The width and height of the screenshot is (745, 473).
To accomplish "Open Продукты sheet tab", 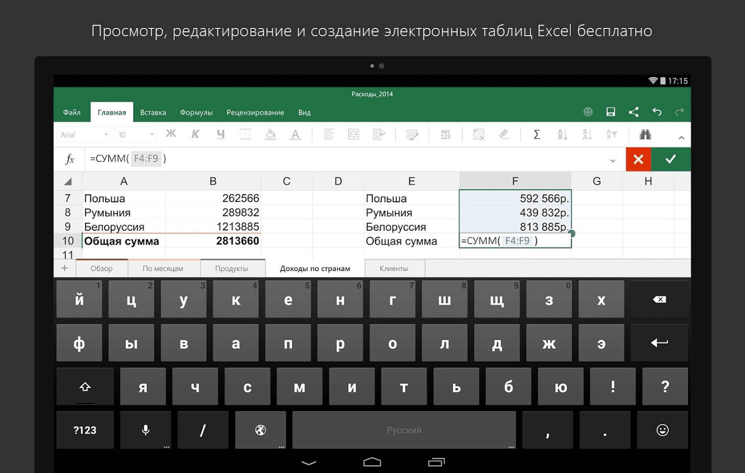I will (231, 269).
